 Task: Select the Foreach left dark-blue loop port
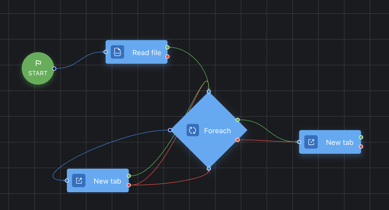coord(170,130)
